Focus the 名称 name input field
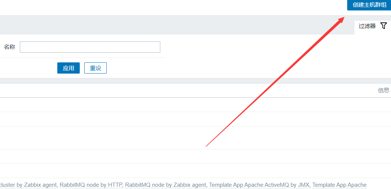The height and width of the screenshot is (189, 391). [90, 47]
